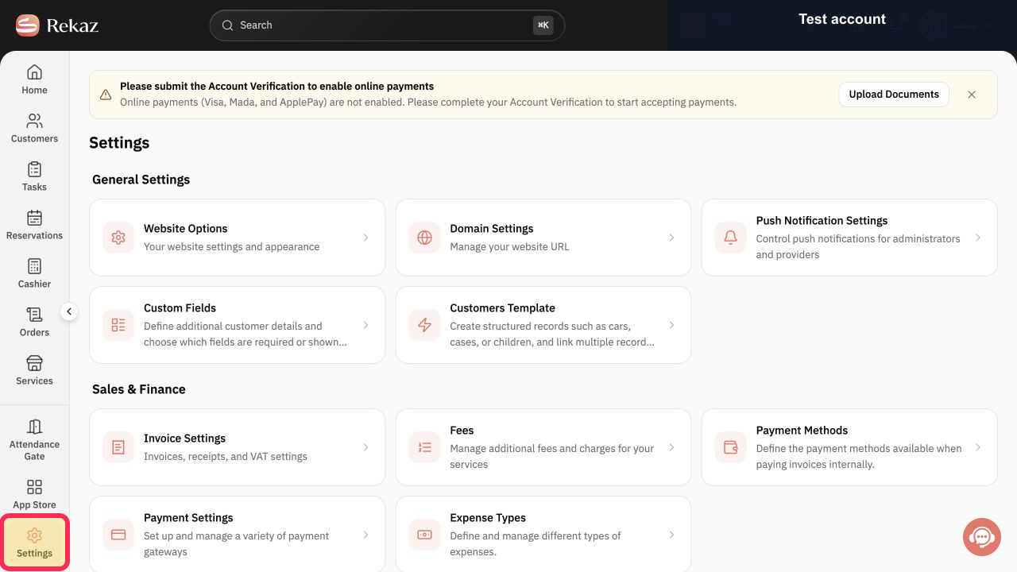
Task: Click the support chat bubble icon
Action: [982, 537]
